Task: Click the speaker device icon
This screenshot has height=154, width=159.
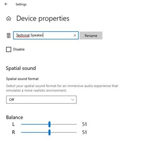Action: point(9,35)
